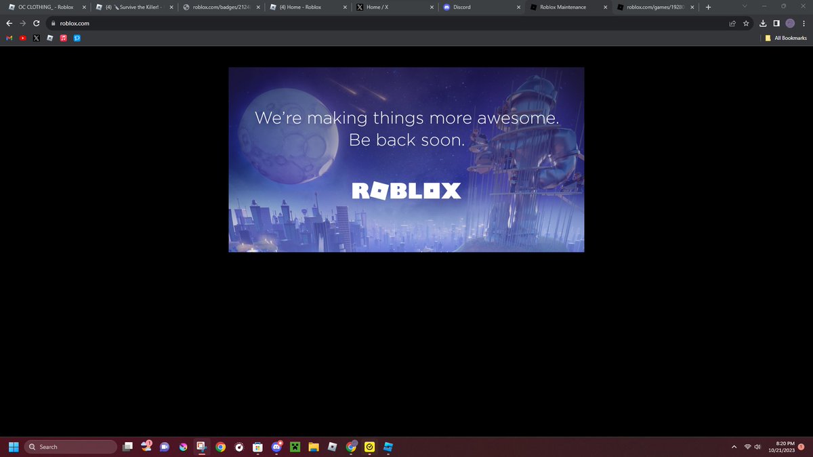
Task: Bookmark this tab with the star icon
Action: click(x=746, y=23)
